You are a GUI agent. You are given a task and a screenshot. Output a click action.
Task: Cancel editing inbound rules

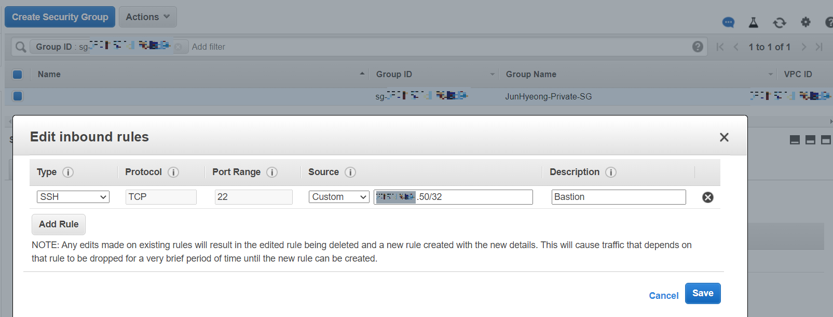point(664,296)
